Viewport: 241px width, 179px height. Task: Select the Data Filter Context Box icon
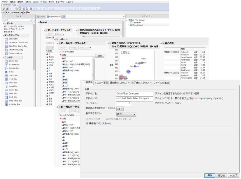(6, 42)
